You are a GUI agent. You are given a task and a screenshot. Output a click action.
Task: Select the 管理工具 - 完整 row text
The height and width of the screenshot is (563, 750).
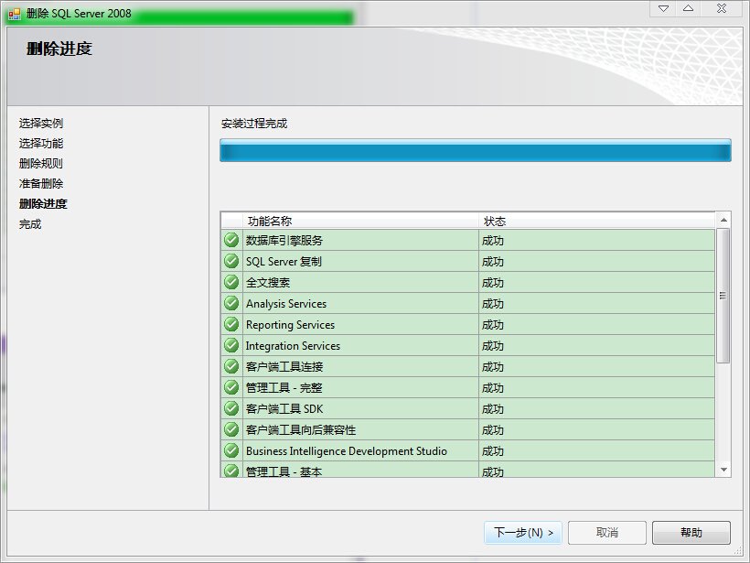(x=284, y=388)
